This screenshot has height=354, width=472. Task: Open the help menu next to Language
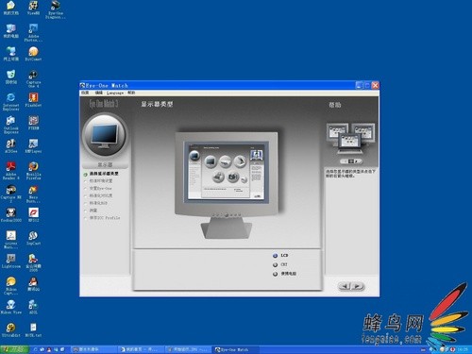coord(131,93)
